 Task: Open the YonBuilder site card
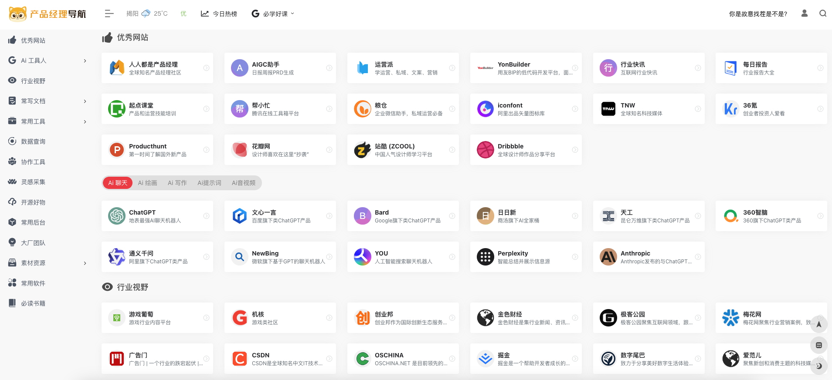pos(526,68)
